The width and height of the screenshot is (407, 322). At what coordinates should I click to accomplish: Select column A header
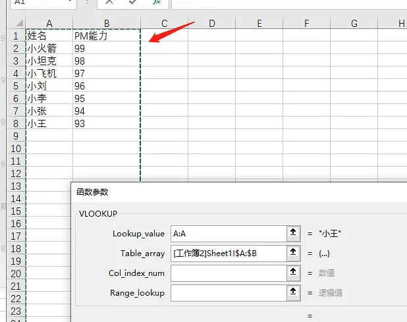click(x=49, y=23)
